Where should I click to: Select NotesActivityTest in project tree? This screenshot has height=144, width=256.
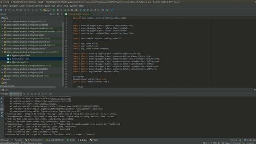[20, 59]
